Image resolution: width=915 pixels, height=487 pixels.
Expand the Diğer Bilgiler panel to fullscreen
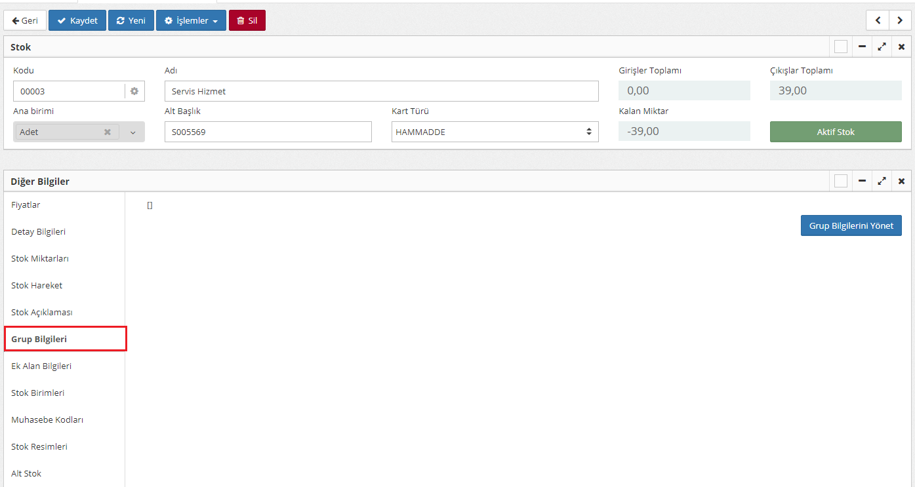pyautogui.click(x=882, y=182)
